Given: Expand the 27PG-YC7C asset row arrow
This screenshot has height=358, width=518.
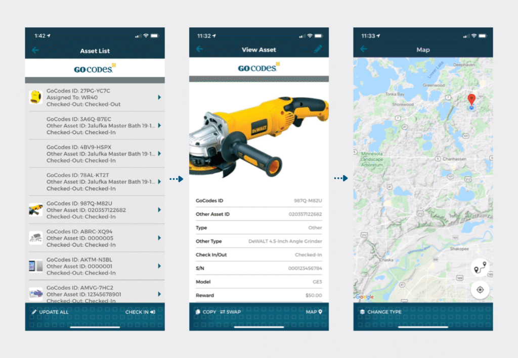Looking at the screenshot, I should click(x=159, y=97).
